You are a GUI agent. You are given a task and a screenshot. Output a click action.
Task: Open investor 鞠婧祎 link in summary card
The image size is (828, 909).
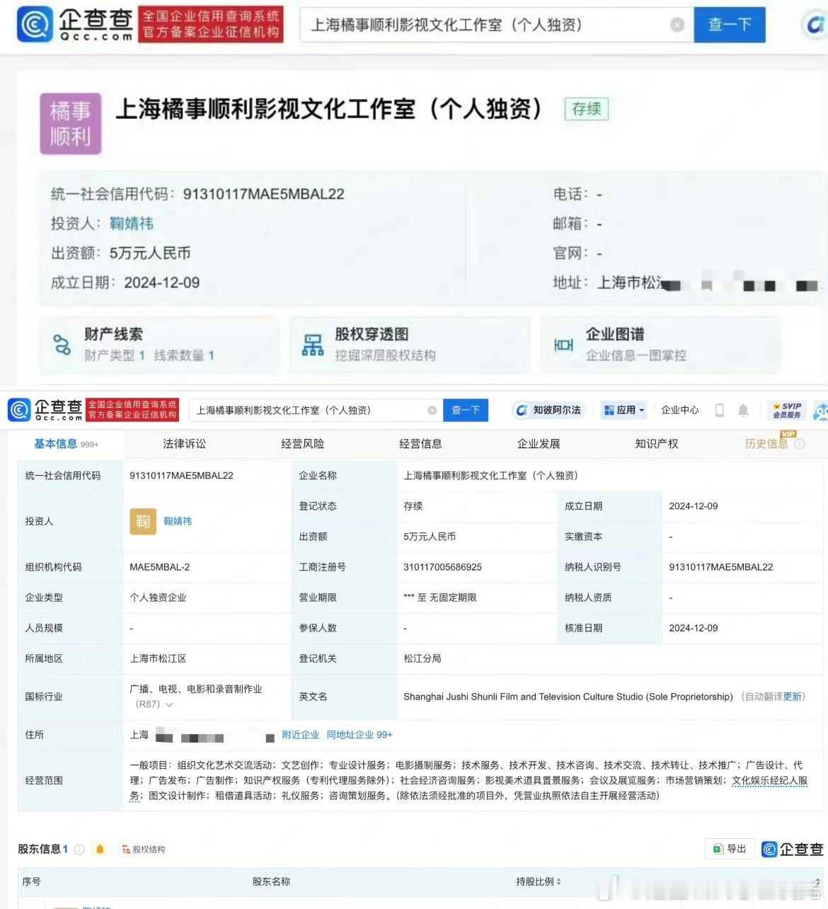(132, 224)
